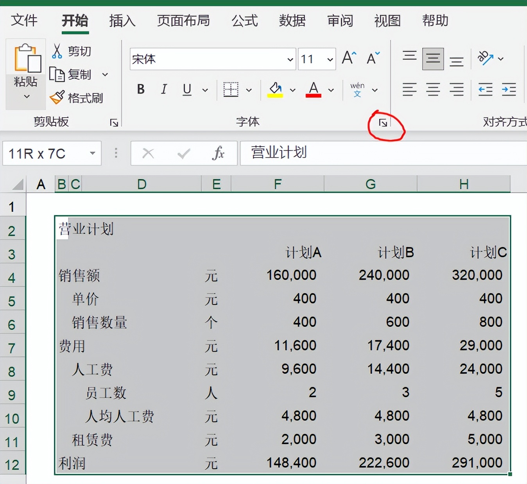Open the 文件 menu

[24, 20]
